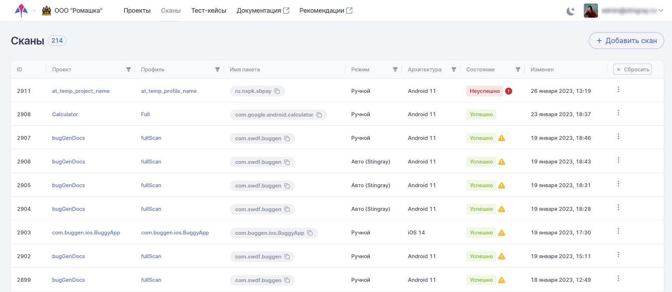Copy the ru.nspk.sbpay package name

277,91
